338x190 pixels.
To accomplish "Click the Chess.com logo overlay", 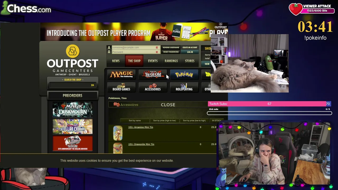I will click(x=26, y=8).
